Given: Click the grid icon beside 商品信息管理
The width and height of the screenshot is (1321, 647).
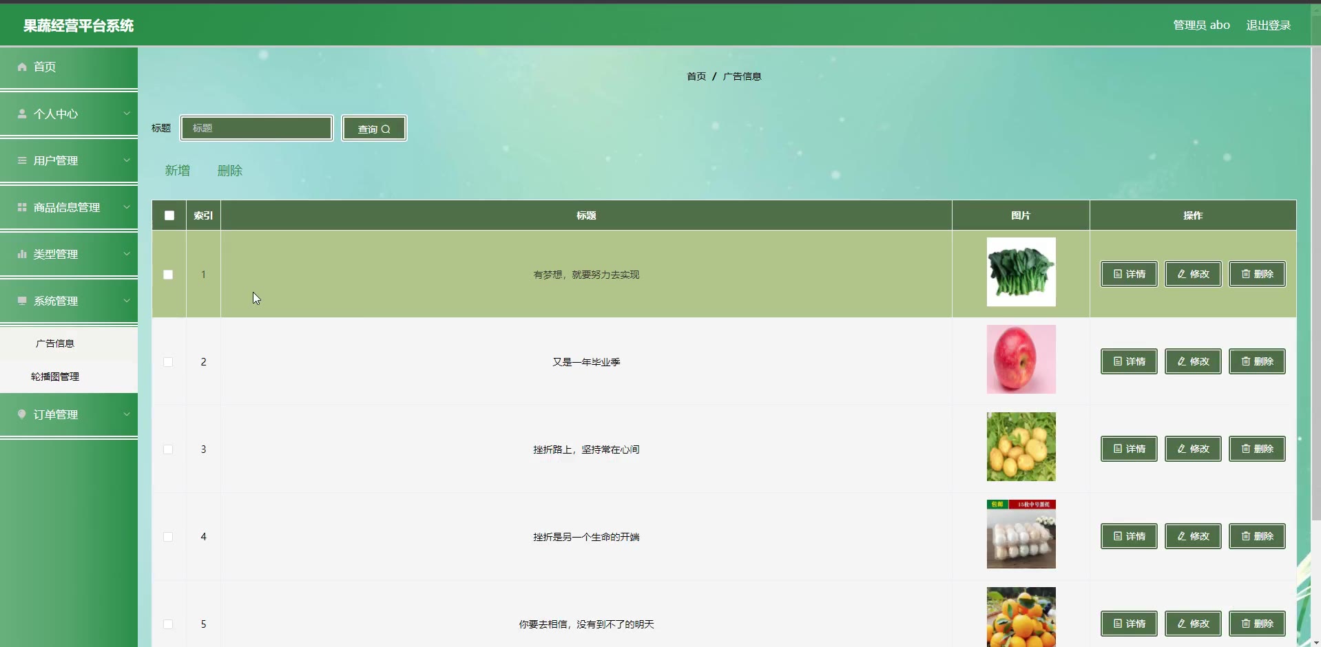Looking at the screenshot, I should (x=22, y=207).
